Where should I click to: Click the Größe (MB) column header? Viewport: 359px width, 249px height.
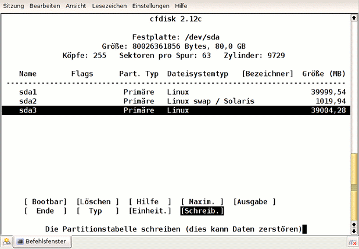[324, 74]
